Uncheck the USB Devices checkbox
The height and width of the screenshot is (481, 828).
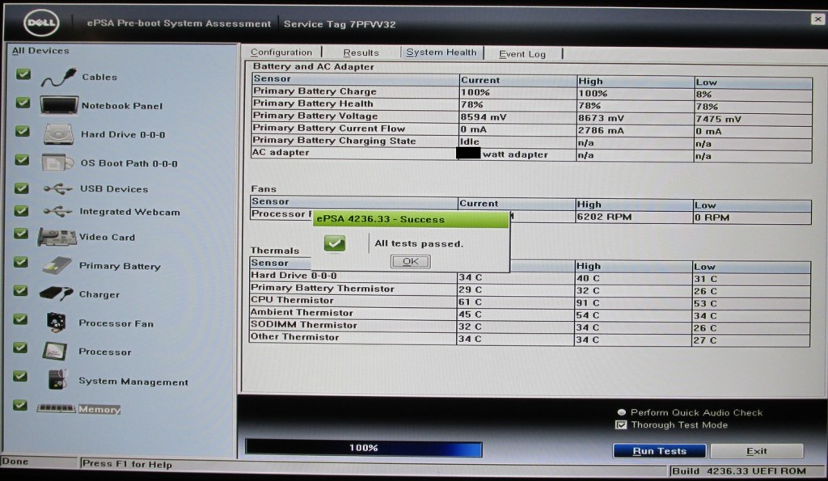pyautogui.click(x=22, y=188)
